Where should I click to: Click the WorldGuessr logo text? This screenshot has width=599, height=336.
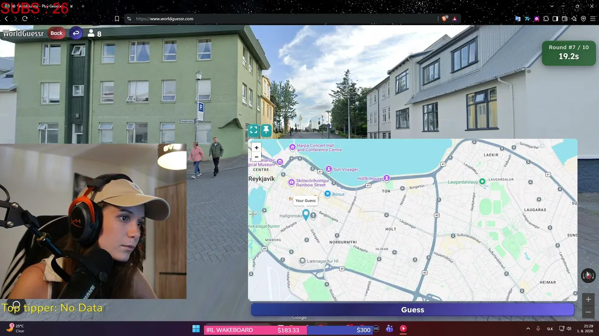23,34
